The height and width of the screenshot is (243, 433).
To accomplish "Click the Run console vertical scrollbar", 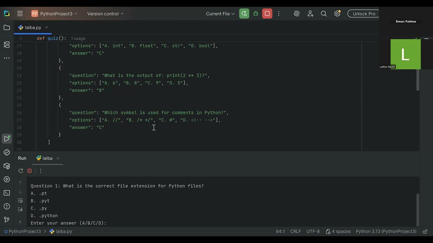I will pyautogui.click(x=418, y=209).
